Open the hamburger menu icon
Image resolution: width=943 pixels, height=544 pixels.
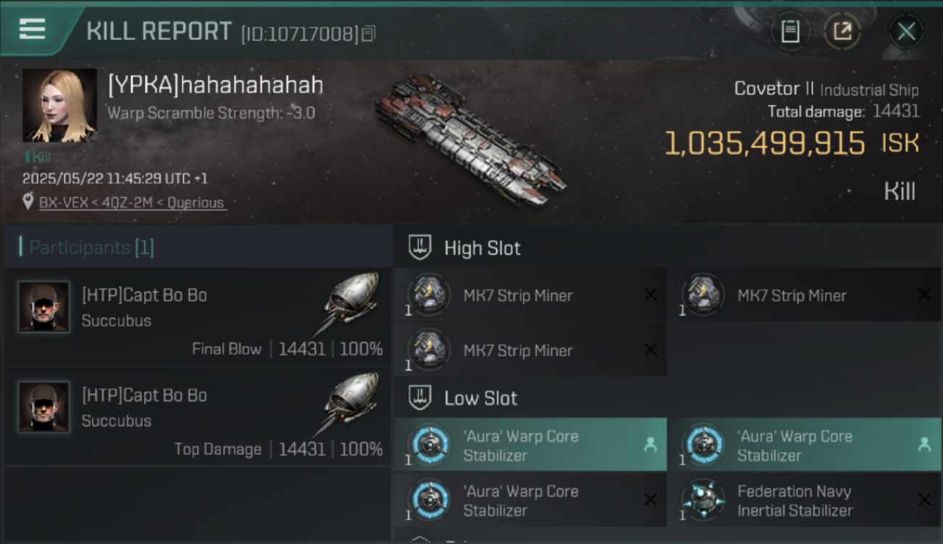pos(32,29)
